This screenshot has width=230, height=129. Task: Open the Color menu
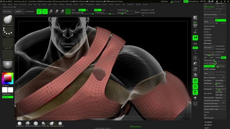[15, 4]
